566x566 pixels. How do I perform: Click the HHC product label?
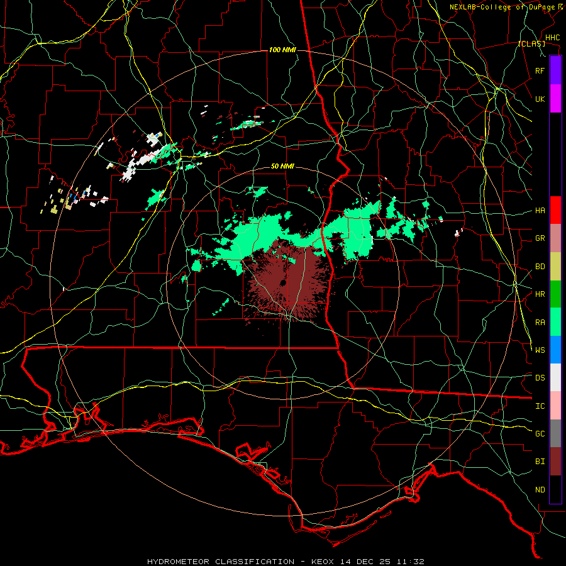pos(552,38)
